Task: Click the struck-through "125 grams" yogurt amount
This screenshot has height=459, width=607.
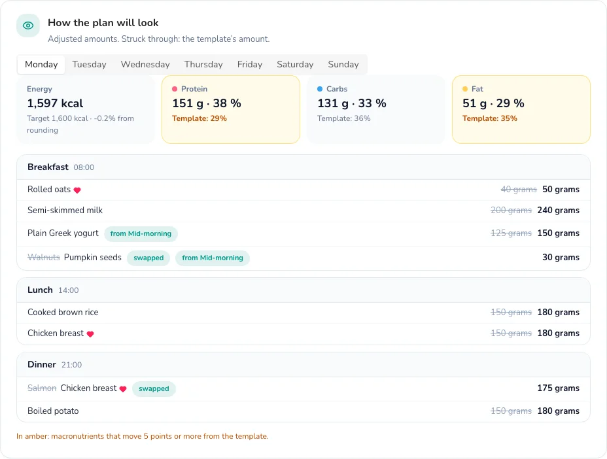Action: 511,233
